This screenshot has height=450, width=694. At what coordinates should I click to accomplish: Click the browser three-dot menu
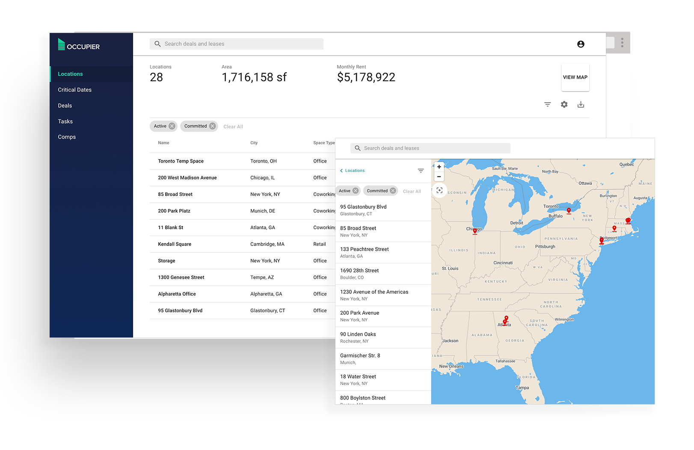point(622,42)
